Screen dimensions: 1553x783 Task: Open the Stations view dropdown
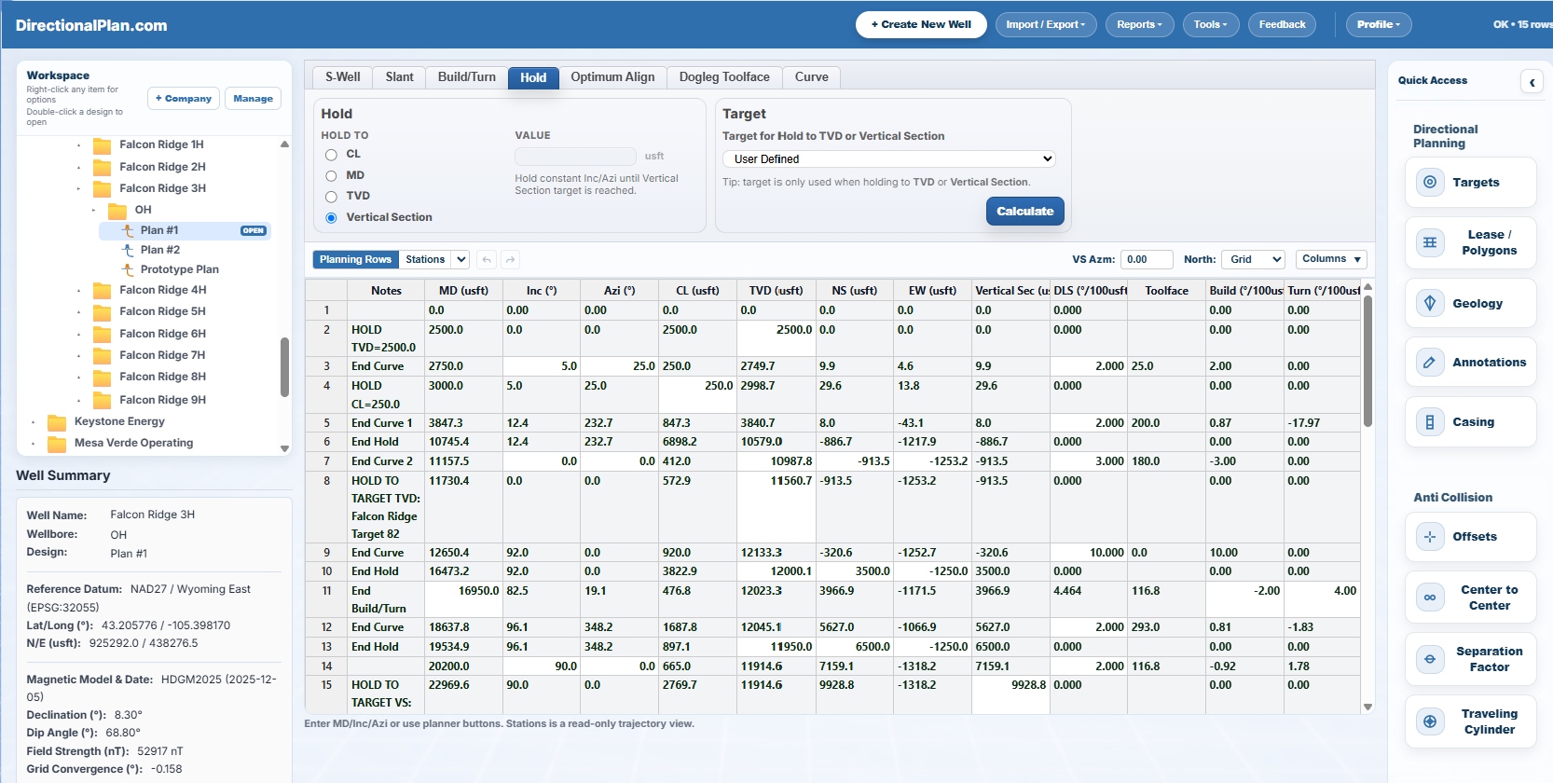[x=434, y=259]
